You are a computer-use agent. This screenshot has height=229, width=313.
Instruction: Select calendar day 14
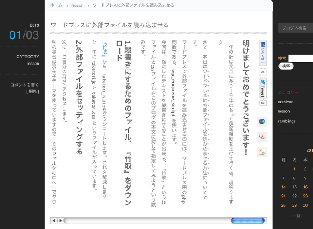pyautogui.click(x=283, y=187)
